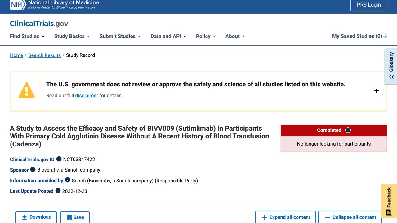This screenshot has width=397, height=223.
Task: Open the Feedback tab
Action: pyautogui.click(x=389, y=201)
